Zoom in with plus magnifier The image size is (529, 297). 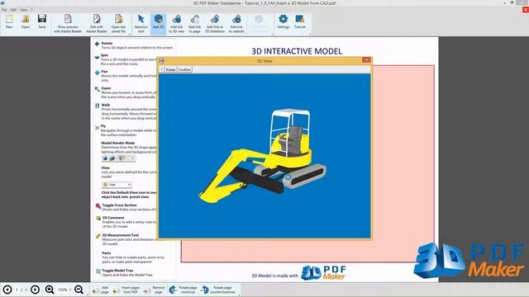pyautogui.click(x=50, y=290)
